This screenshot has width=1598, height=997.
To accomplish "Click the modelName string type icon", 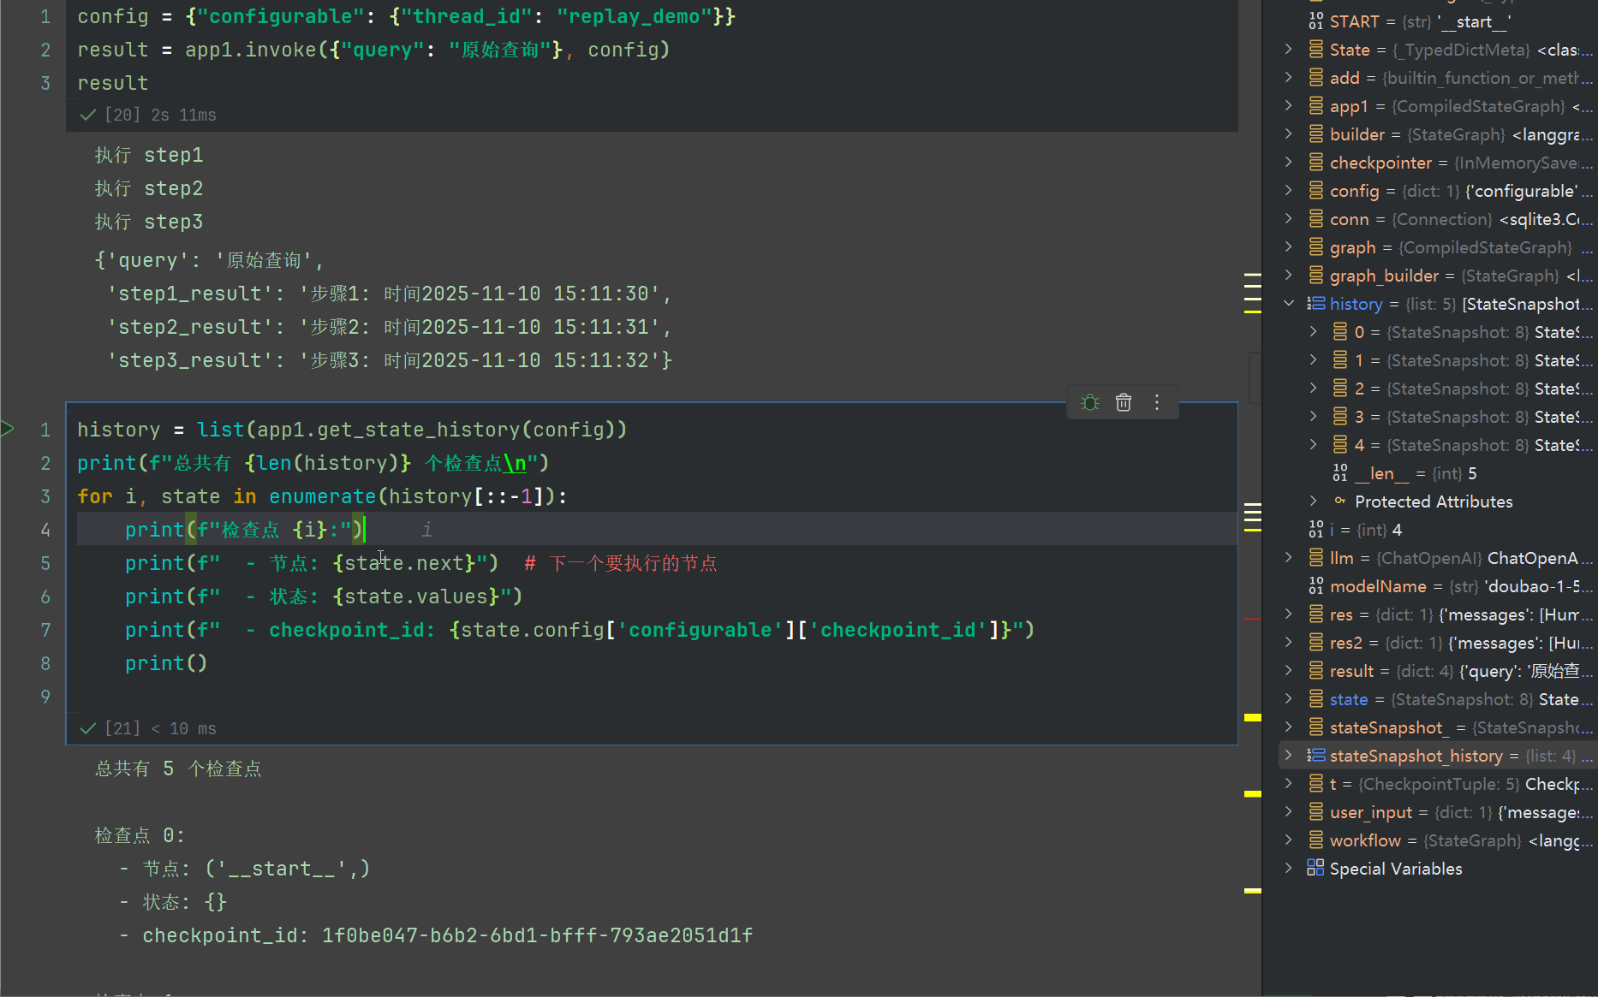I will pos(1316,586).
